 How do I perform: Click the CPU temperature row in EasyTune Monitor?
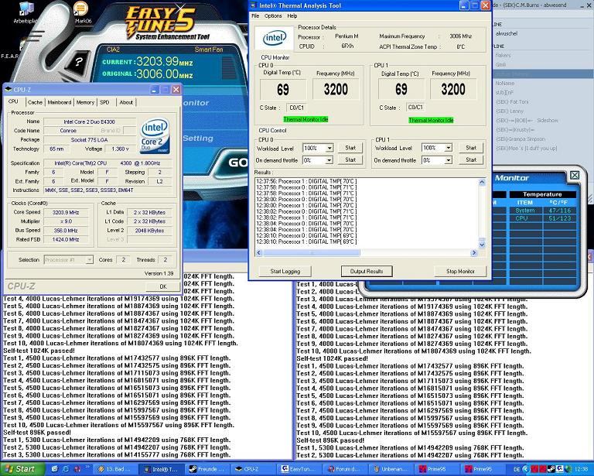542,218
